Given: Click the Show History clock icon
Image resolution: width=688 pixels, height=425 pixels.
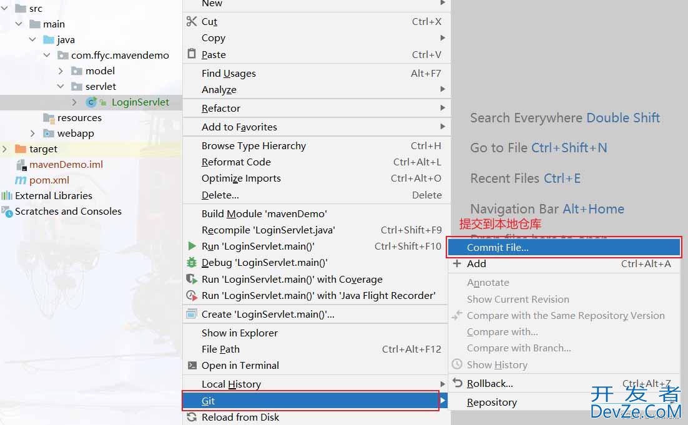Looking at the screenshot, I should 457,364.
